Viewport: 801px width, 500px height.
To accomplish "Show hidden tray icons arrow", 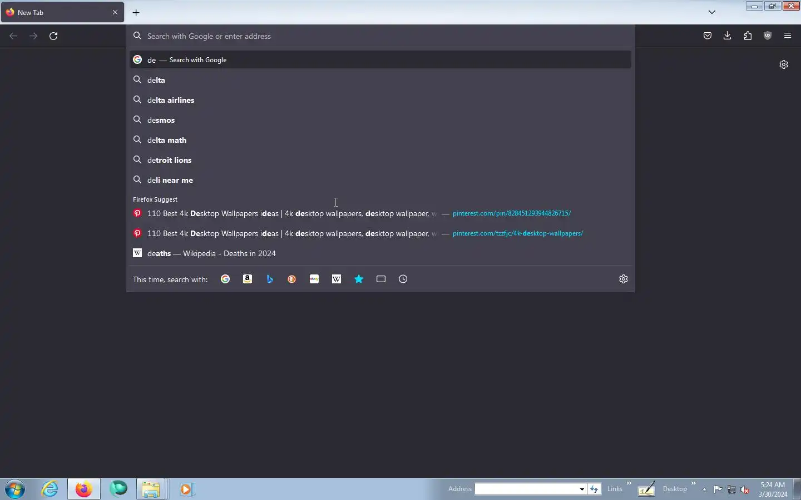I will tap(704, 489).
